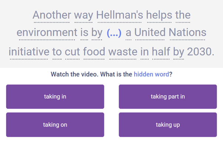Choose the 'taking up' answer
The height and width of the screenshot is (148, 223).
168,125
